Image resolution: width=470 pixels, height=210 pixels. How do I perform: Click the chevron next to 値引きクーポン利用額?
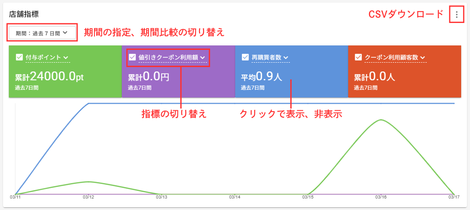tap(203, 58)
